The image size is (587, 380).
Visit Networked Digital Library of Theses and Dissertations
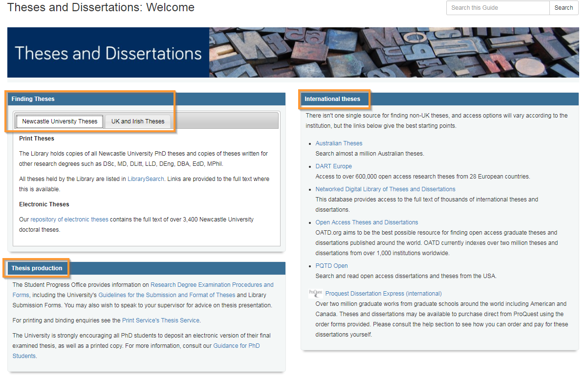pyautogui.click(x=385, y=189)
